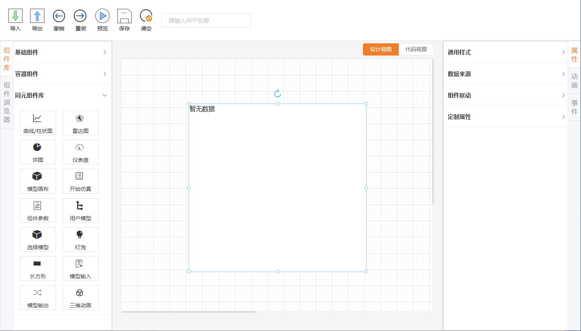
Task: Click the canvas horizontal scrollbar
Action: coord(189,312)
